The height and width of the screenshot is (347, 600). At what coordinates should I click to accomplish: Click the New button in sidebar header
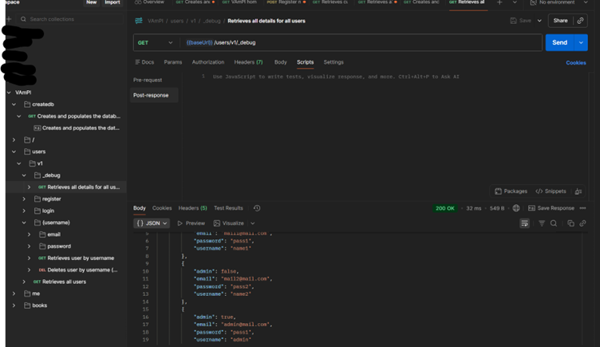(92, 2)
